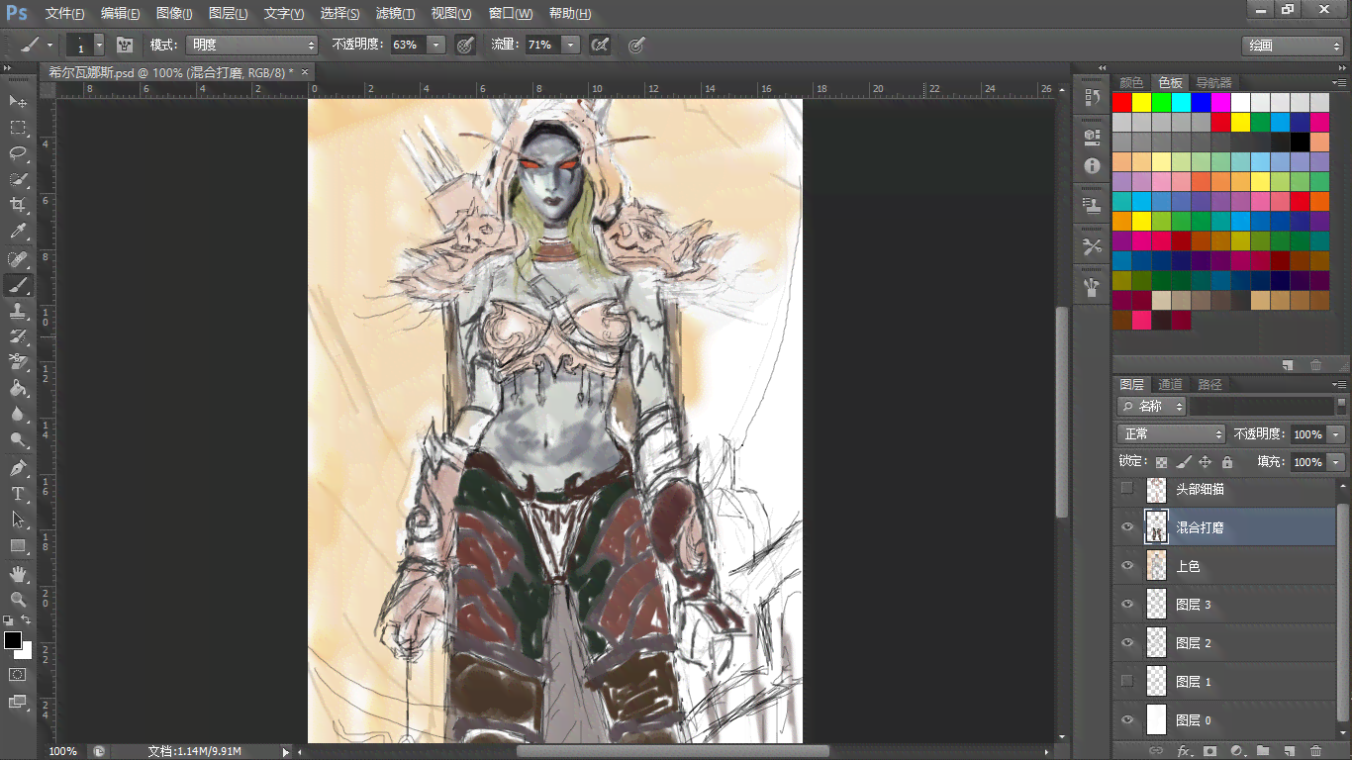The height and width of the screenshot is (760, 1352).
Task: Pick the pure red swatch
Action: pyautogui.click(x=1121, y=102)
